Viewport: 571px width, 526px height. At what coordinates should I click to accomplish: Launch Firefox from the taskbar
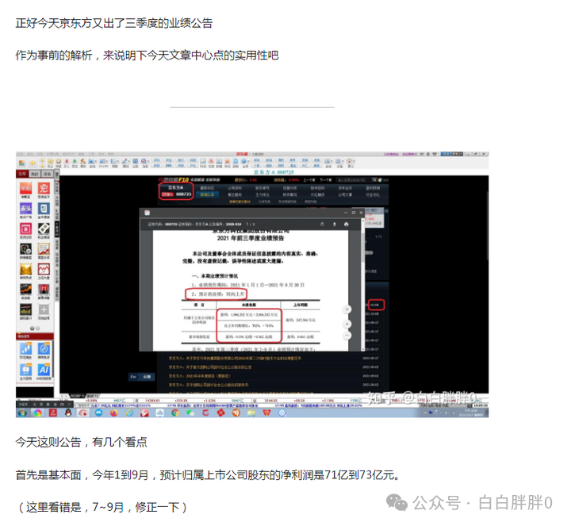tap(114, 413)
